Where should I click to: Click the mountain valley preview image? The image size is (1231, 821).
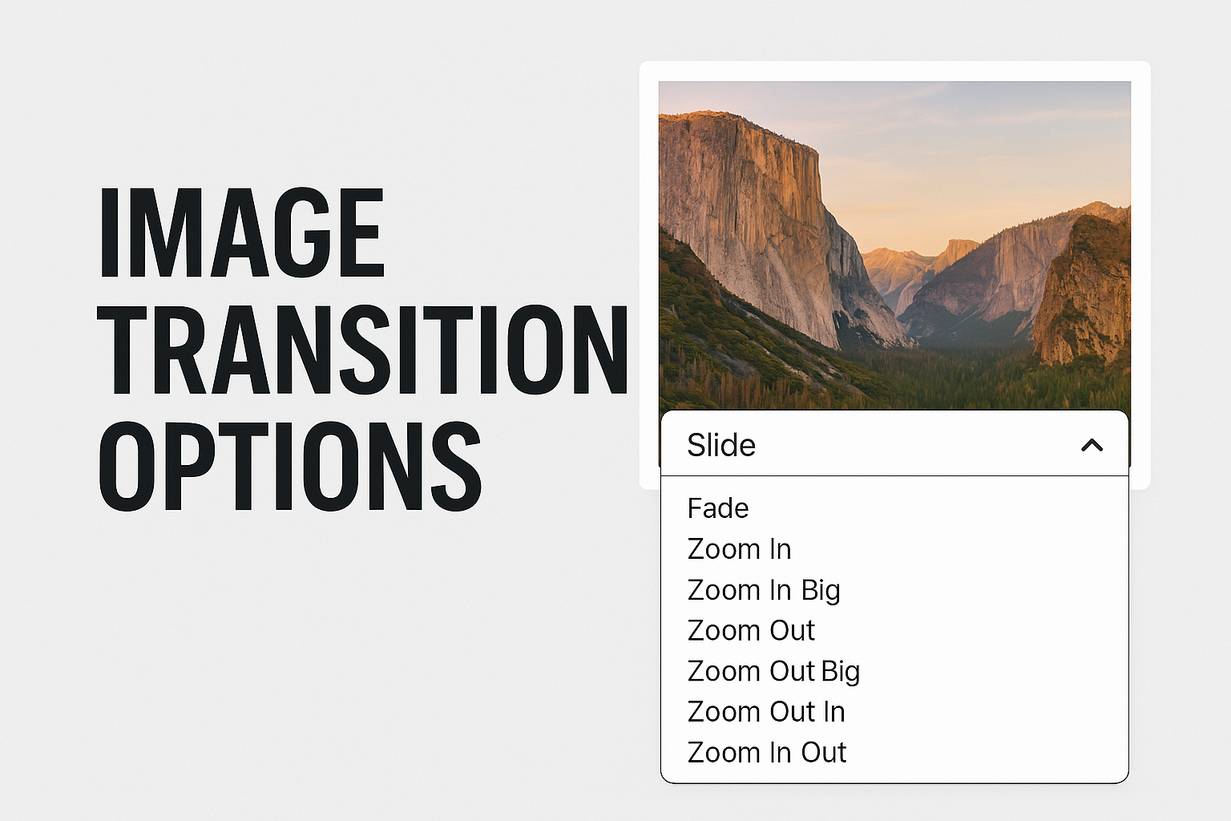[x=894, y=246]
